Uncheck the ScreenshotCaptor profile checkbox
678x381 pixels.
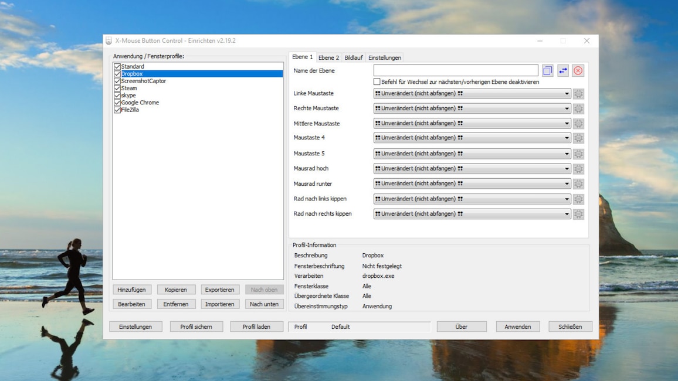pyautogui.click(x=117, y=81)
